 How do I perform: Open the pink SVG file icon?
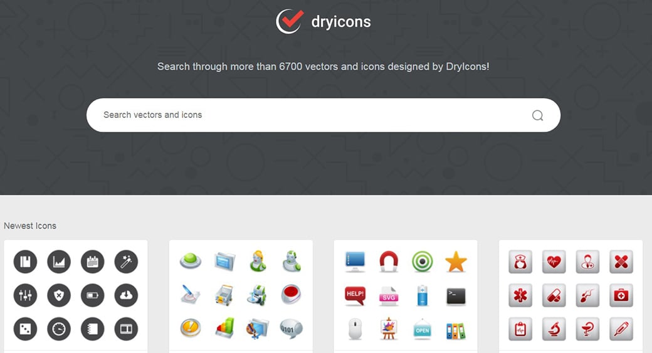coord(389,295)
